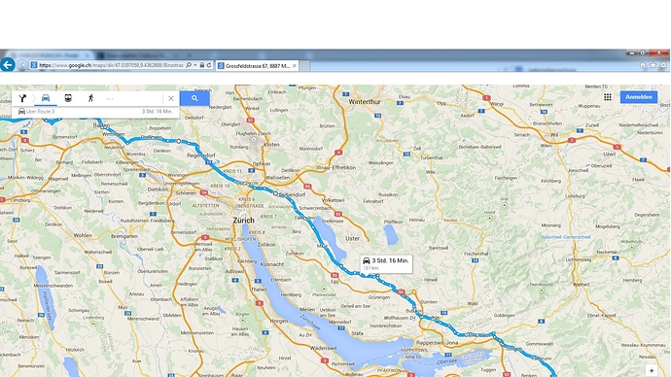Open the directions route icon
Screen dimensions: 671x377
[22, 98]
